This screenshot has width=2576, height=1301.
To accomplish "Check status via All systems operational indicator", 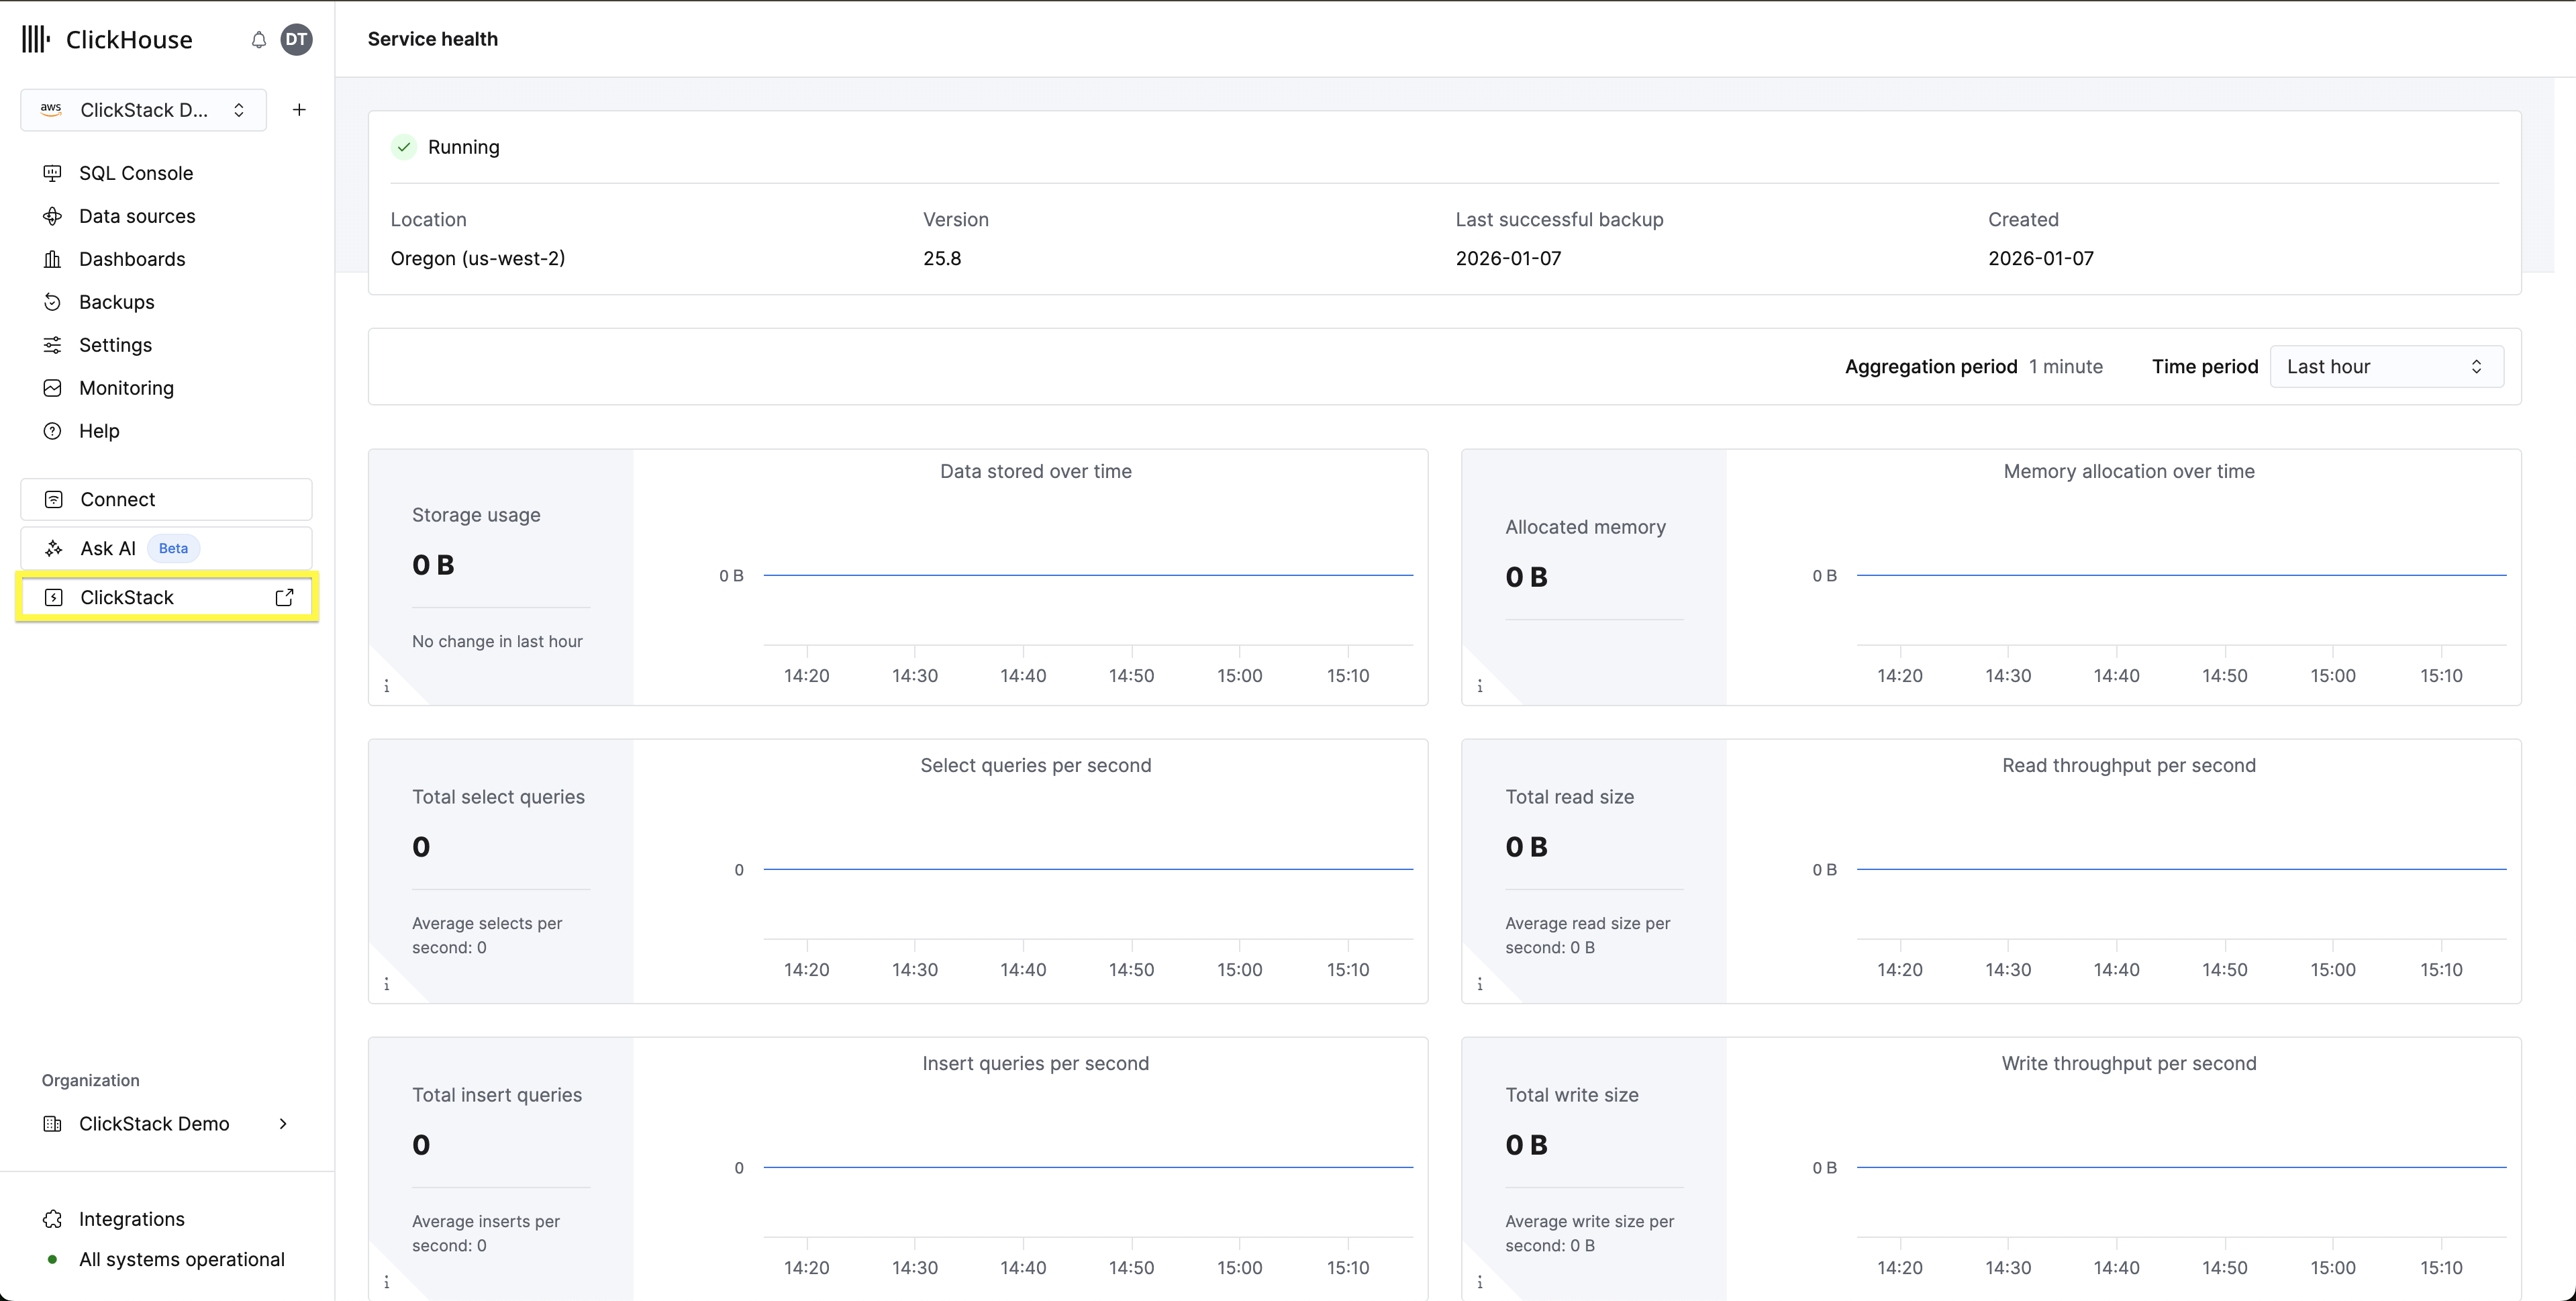I will tap(181, 1259).
